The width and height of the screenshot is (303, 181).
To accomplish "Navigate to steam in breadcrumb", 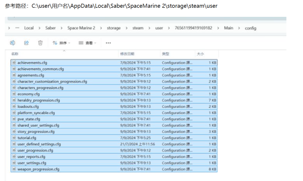I will [138, 28].
